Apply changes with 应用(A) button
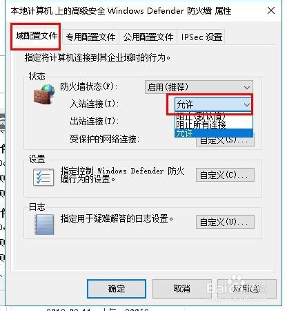This screenshot has width=287, height=311. pyautogui.click(x=247, y=289)
